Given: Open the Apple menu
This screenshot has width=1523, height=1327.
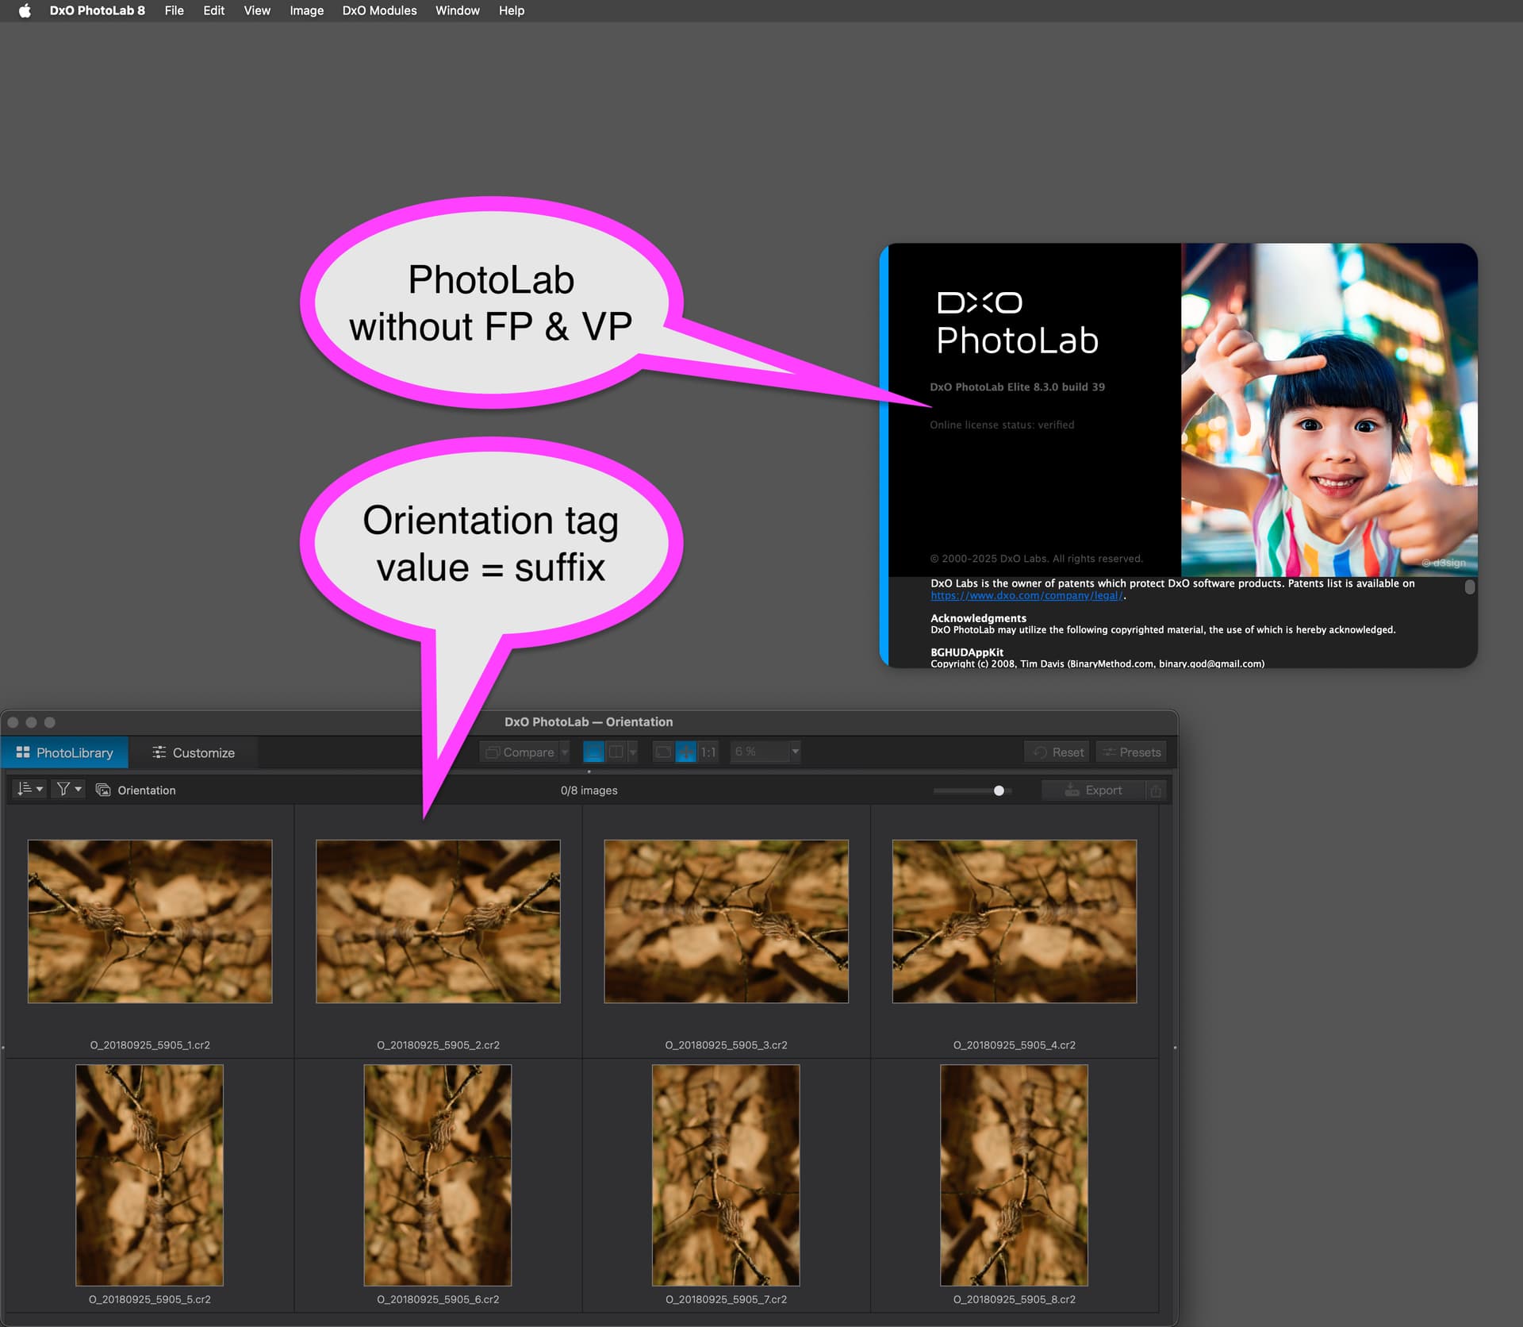Looking at the screenshot, I should click(25, 10).
